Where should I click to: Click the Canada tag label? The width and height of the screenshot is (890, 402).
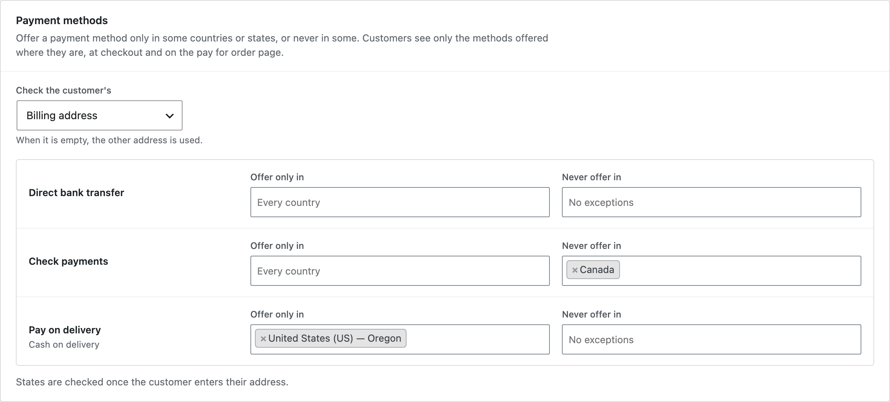point(597,270)
